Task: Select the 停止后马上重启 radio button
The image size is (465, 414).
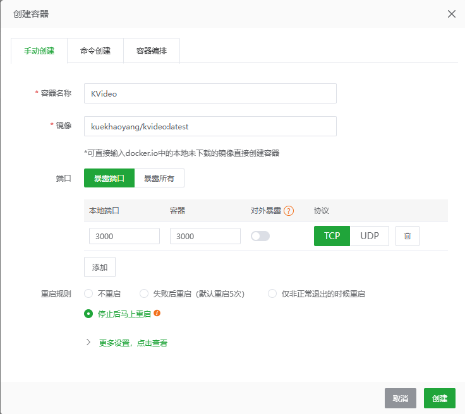Action: (x=88, y=313)
